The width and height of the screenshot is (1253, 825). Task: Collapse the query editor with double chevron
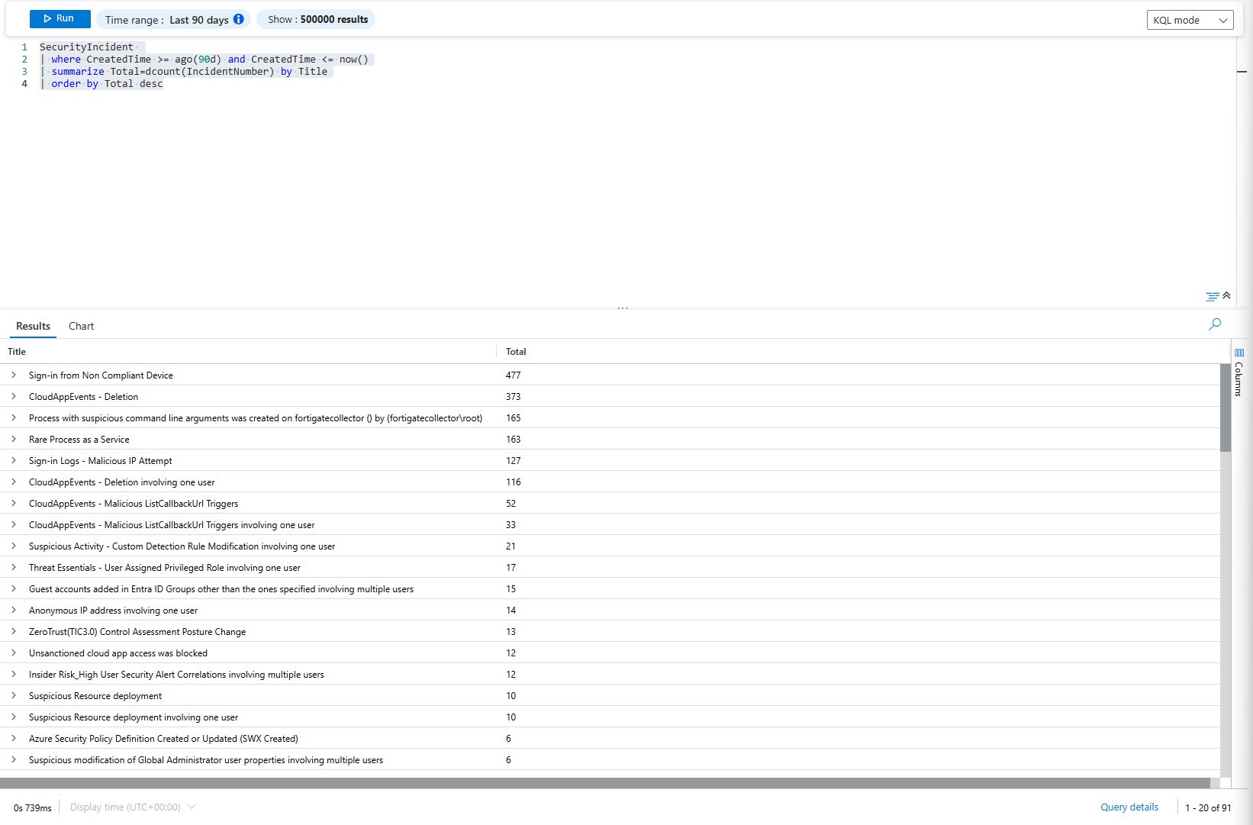[1226, 295]
